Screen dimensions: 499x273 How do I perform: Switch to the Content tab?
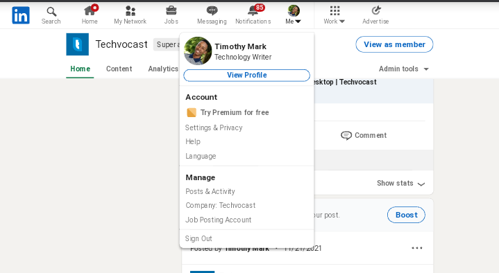tap(119, 69)
